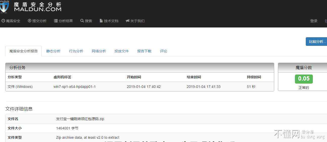Image resolution: width=327 pixels, height=142 pixels.
Task: Select the Zip archive data file type value
Action: pyautogui.click(x=88, y=137)
